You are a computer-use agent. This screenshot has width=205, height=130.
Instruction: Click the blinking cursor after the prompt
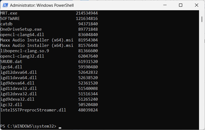[60, 128]
